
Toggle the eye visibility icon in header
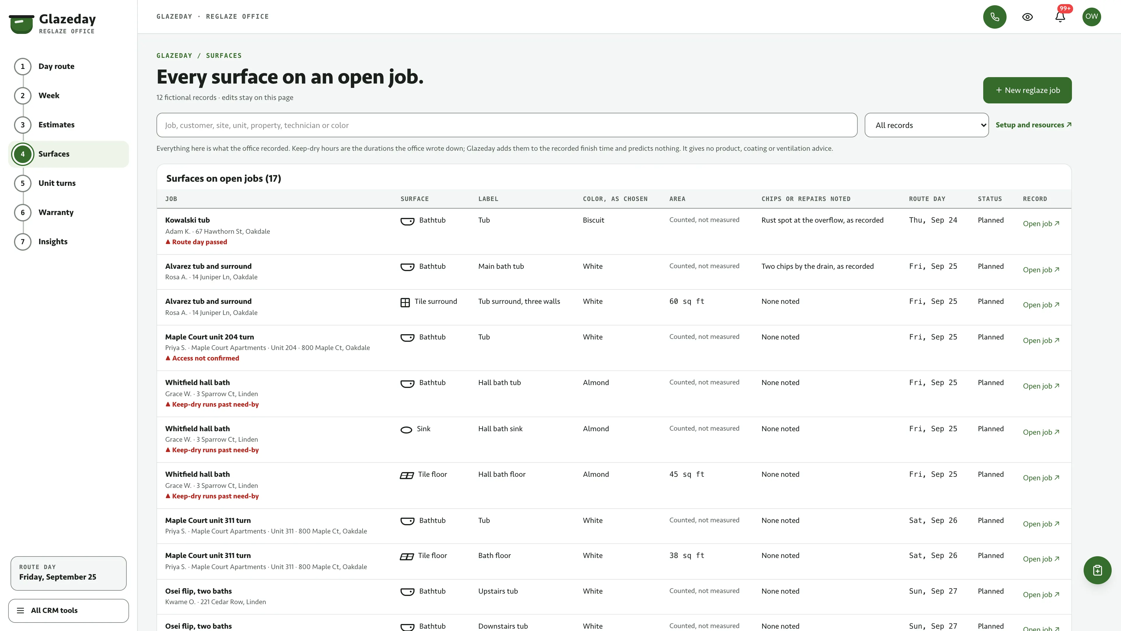[1027, 17]
